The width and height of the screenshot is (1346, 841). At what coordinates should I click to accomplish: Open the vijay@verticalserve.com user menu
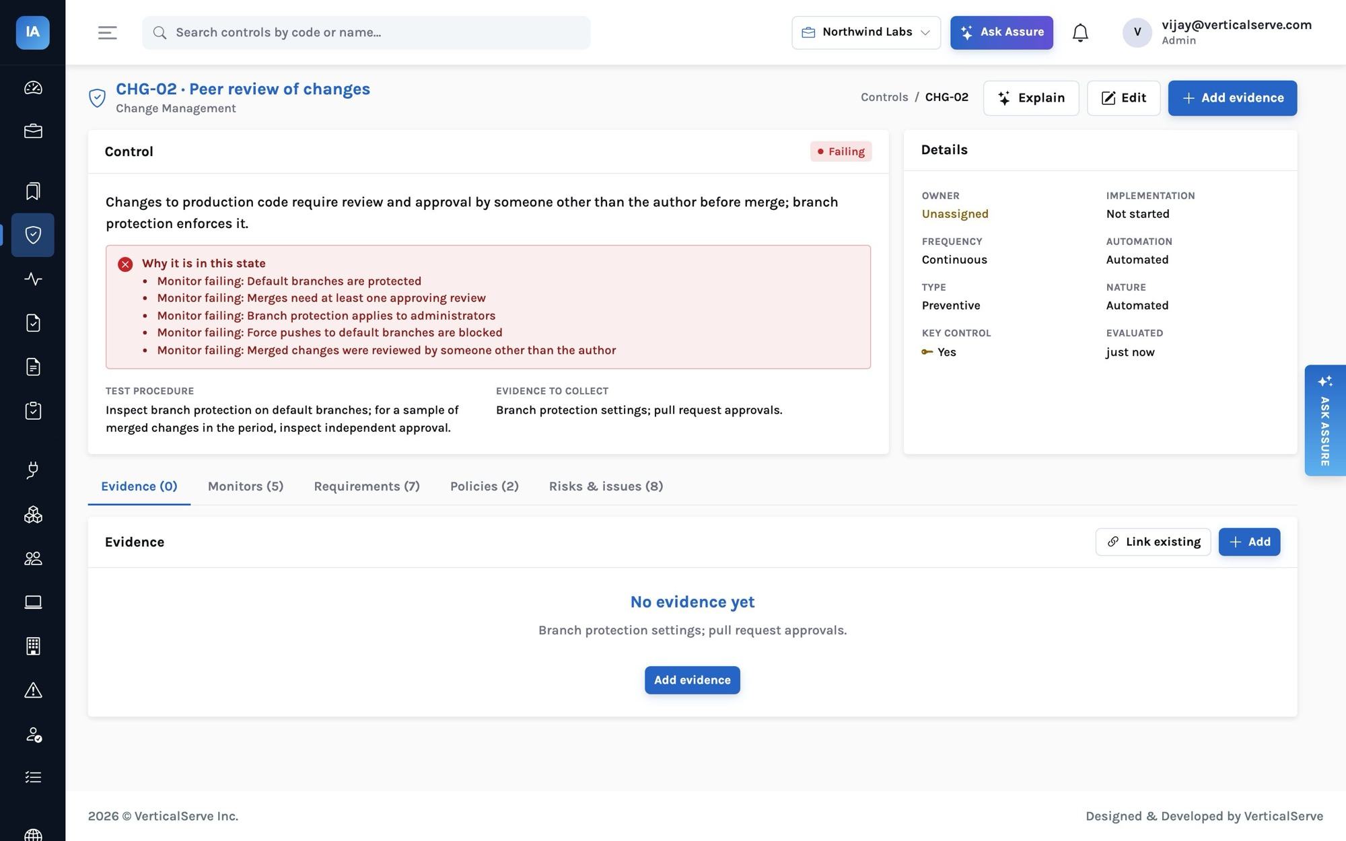click(x=1217, y=32)
